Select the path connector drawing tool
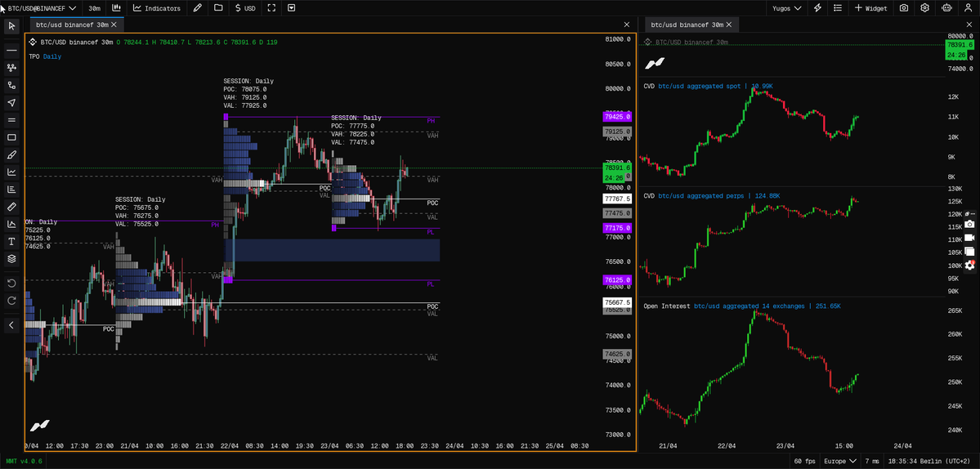980x469 pixels. tap(11, 85)
